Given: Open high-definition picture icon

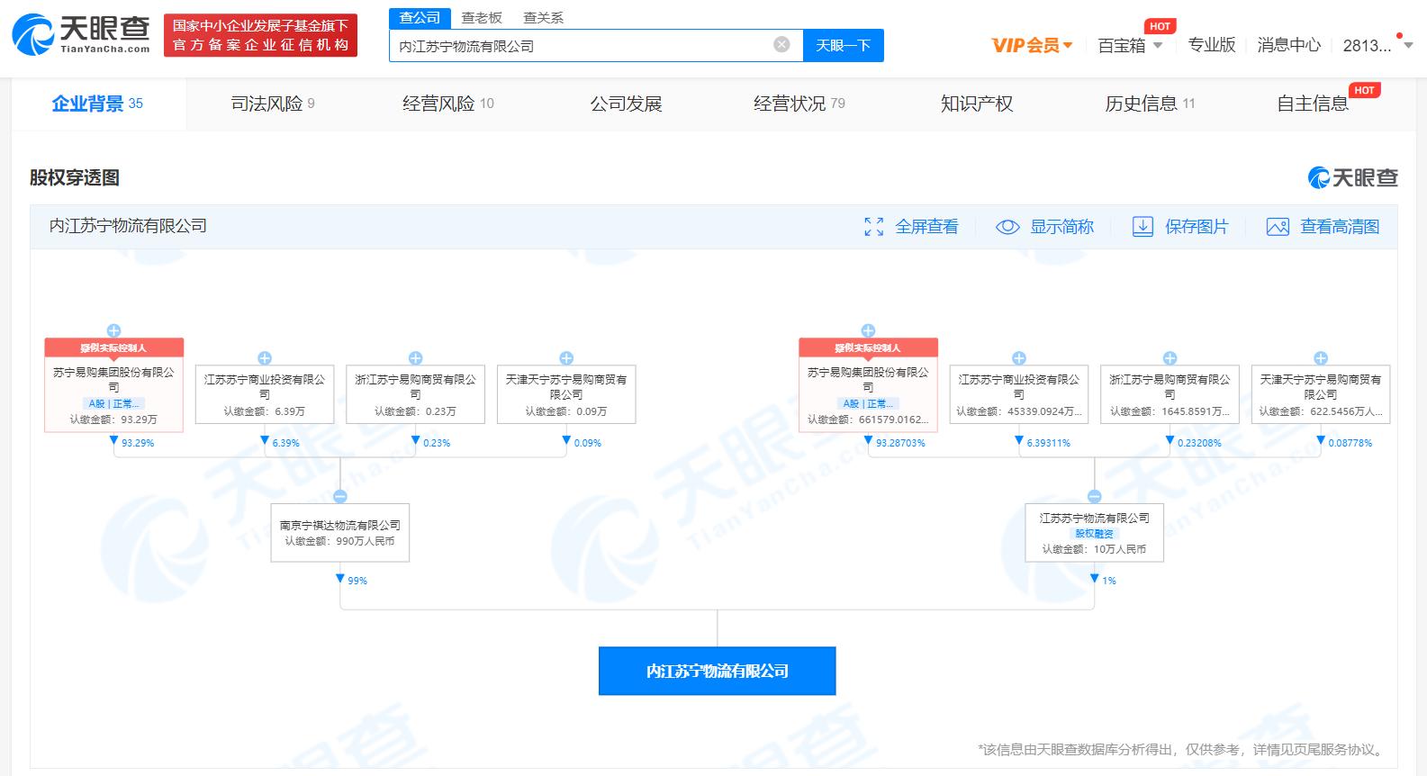Looking at the screenshot, I should pos(1278,227).
